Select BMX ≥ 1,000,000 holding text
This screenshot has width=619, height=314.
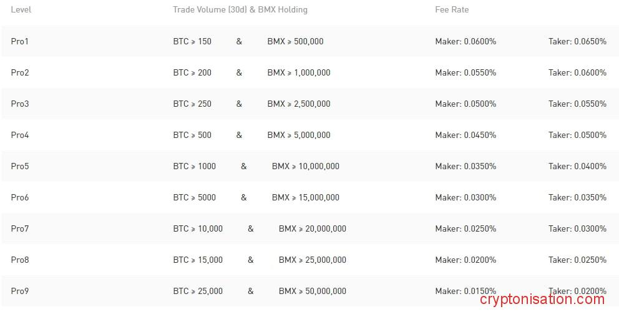tap(299, 72)
